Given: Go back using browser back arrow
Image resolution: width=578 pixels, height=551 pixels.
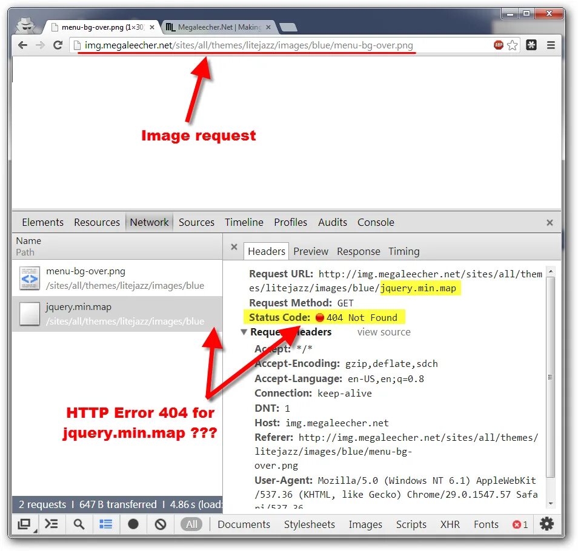Looking at the screenshot, I should point(22,45).
